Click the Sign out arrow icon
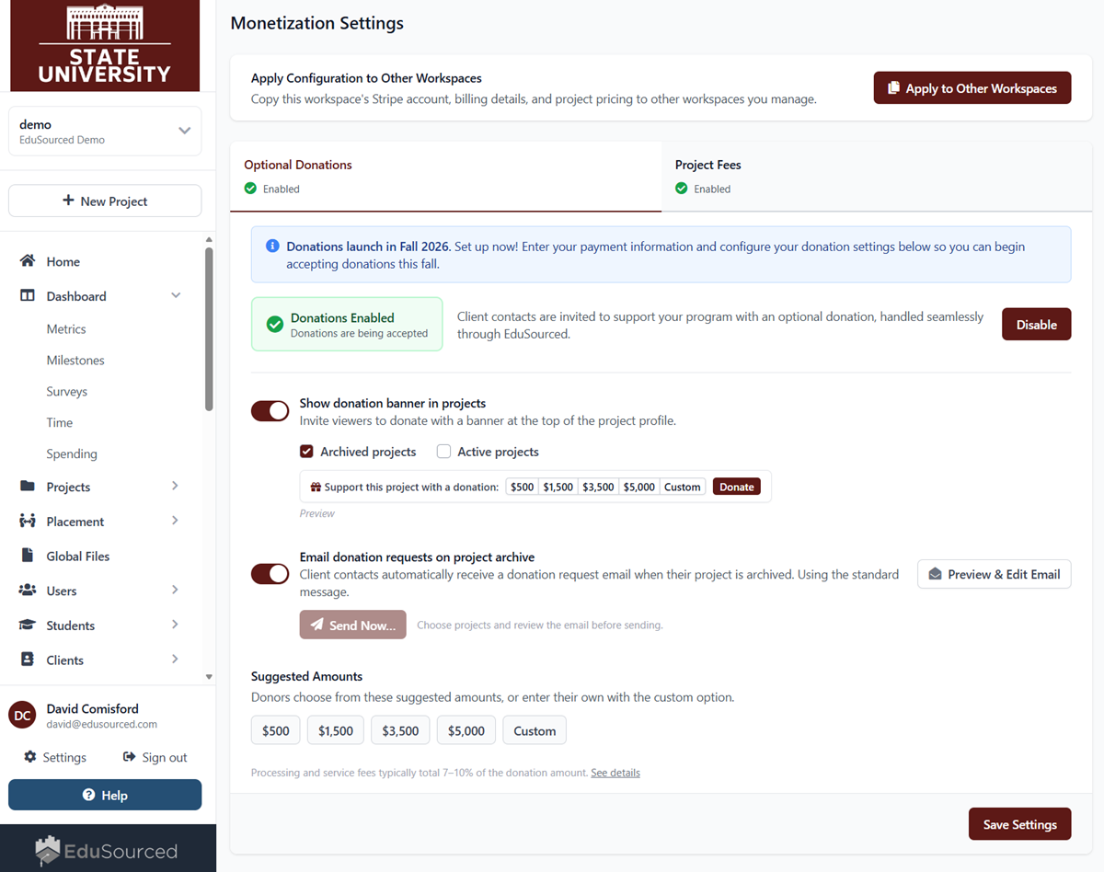 130,757
